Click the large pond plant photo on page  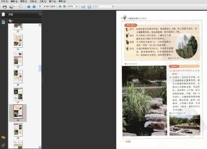(145, 101)
